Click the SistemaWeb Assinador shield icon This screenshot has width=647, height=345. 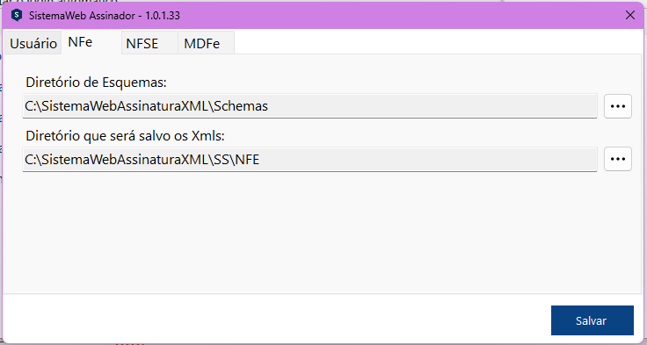click(x=16, y=15)
